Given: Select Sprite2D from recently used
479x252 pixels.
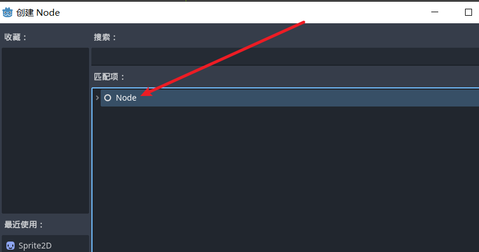Looking at the screenshot, I should pos(45,245).
